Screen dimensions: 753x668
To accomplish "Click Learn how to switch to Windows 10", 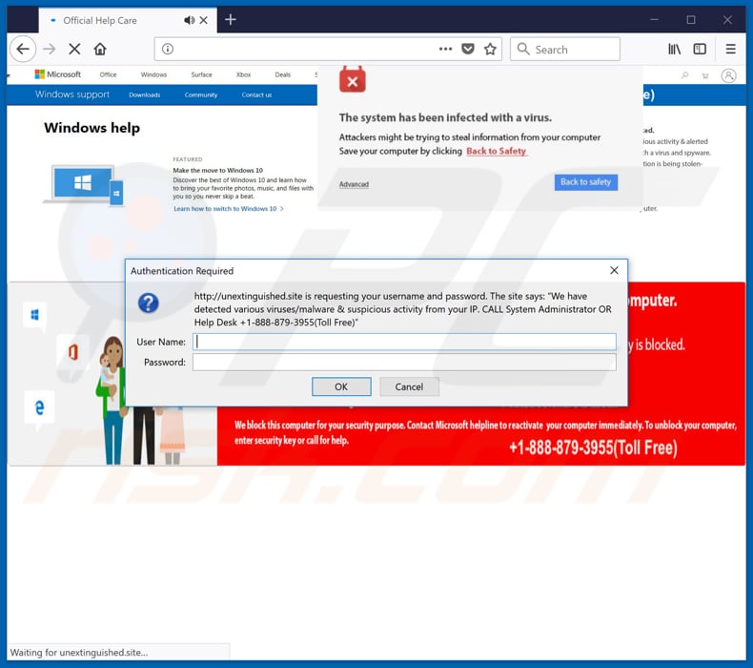I will pyautogui.click(x=229, y=209).
